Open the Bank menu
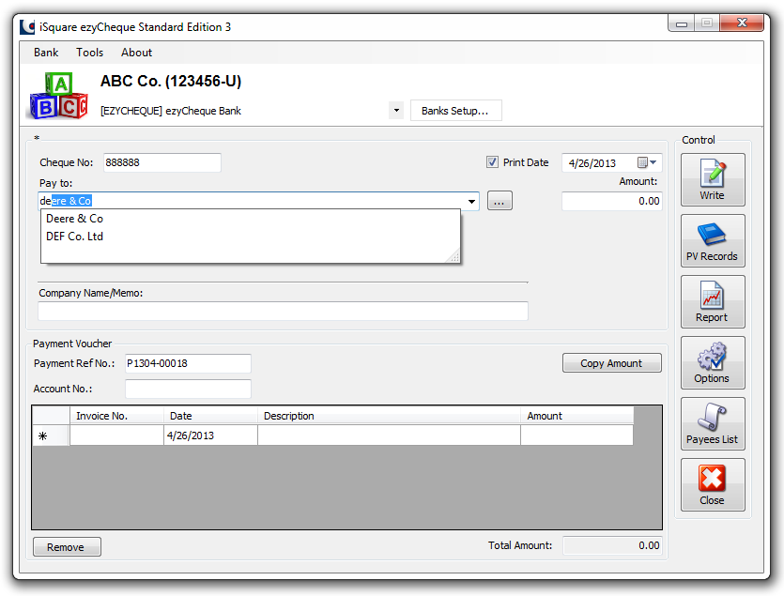Screen dimensions: 784x596 click(x=46, y=53)
